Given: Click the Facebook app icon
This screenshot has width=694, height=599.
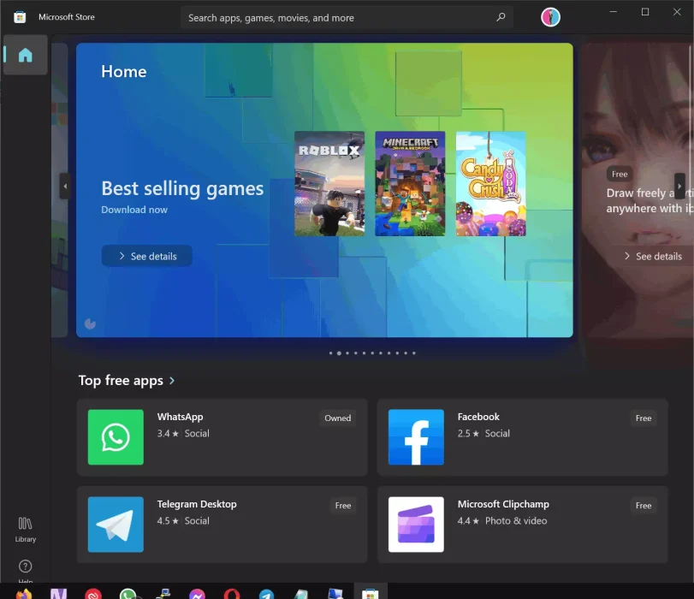Looking at the screenshot, I should 416,437.
